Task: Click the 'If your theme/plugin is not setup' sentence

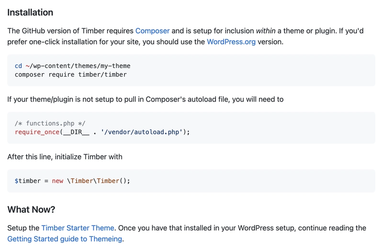Action: tap(146, 100)
